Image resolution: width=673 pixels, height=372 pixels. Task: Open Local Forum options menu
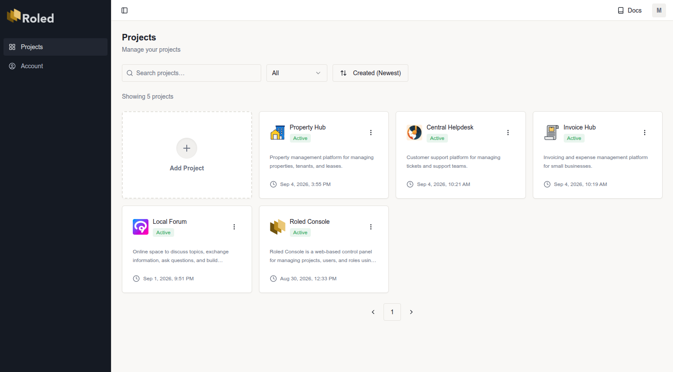tap(234, 227)
